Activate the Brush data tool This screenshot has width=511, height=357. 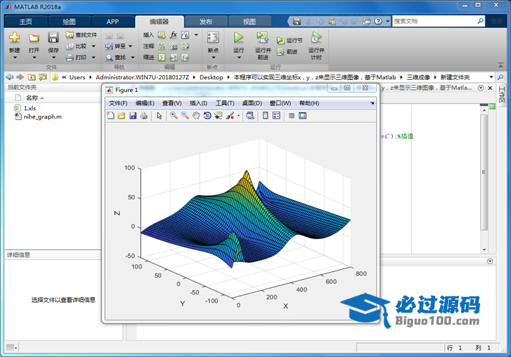(x=230, y=116)
